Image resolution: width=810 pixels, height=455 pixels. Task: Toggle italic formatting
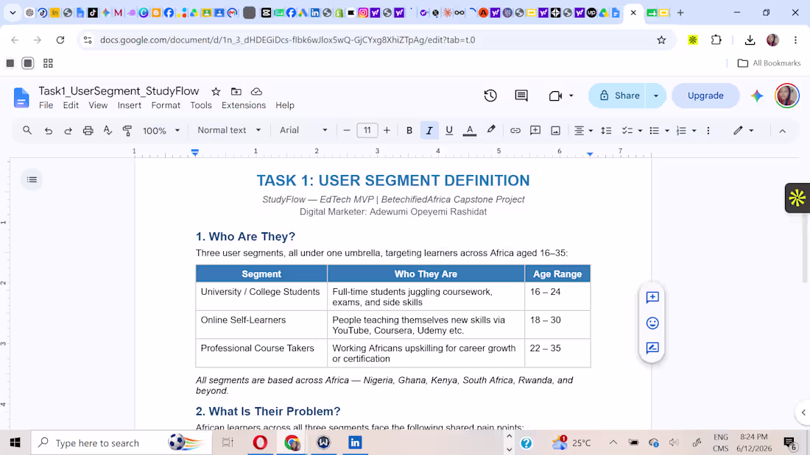click(429, 131)
